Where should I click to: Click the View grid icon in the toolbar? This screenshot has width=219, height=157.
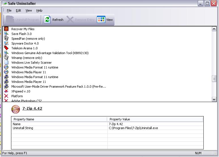[x=101, y=19]
